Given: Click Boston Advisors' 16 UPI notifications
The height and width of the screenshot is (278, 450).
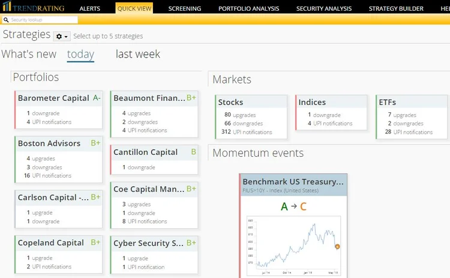Looking at the screenshot, I should [47, 175].
